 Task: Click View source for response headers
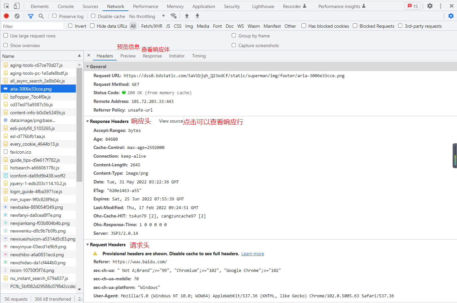pos(171,121)
